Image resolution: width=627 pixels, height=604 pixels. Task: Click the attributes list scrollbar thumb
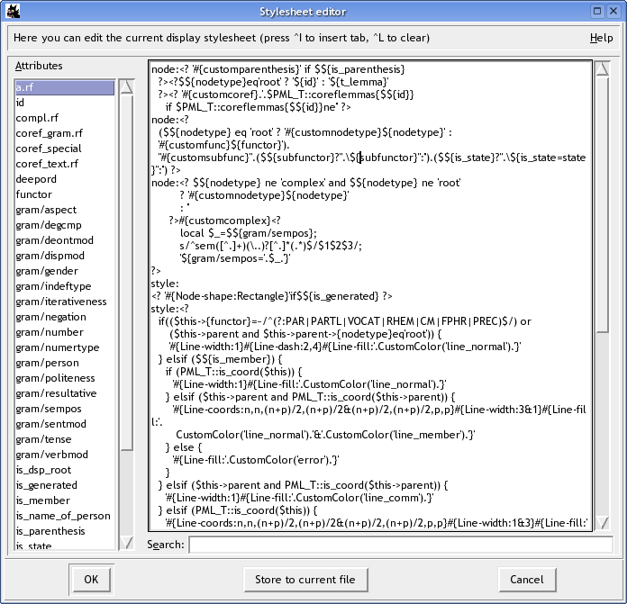click(126, 272)
